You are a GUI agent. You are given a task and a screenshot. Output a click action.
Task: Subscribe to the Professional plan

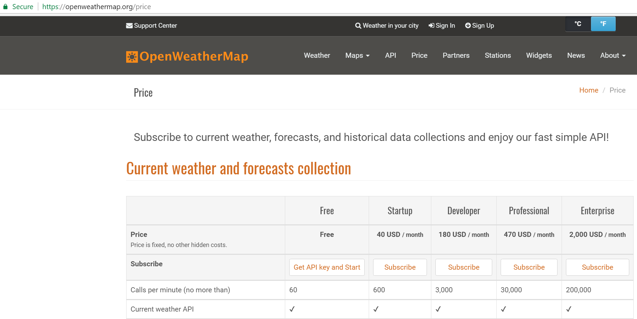point(529,267)
